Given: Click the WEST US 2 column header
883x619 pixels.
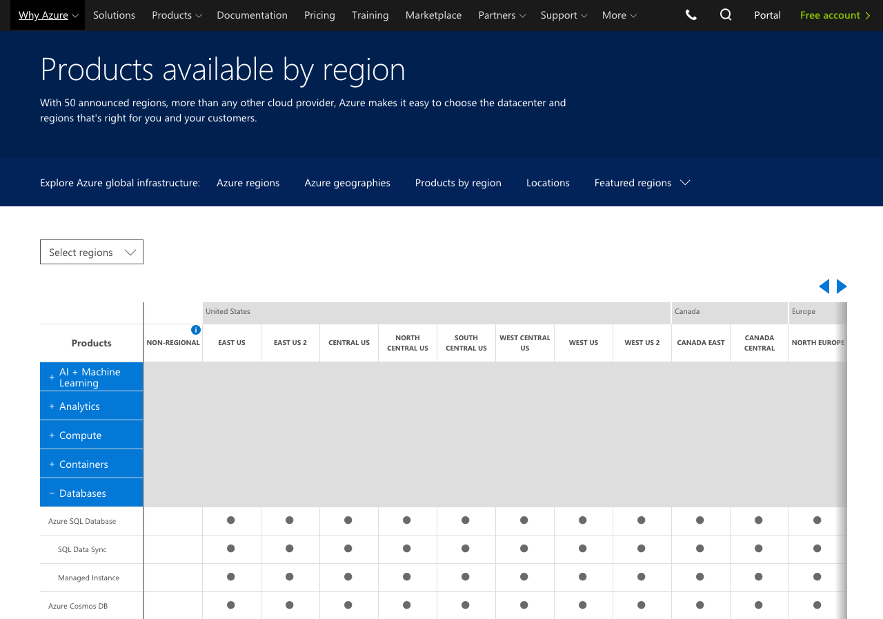Looking at the screenshot, I should (642, 343).
